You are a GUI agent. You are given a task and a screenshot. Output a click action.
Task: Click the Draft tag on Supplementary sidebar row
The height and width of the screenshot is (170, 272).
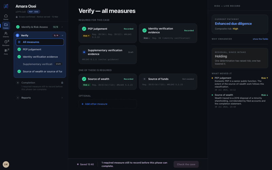[x=58, y=64]
